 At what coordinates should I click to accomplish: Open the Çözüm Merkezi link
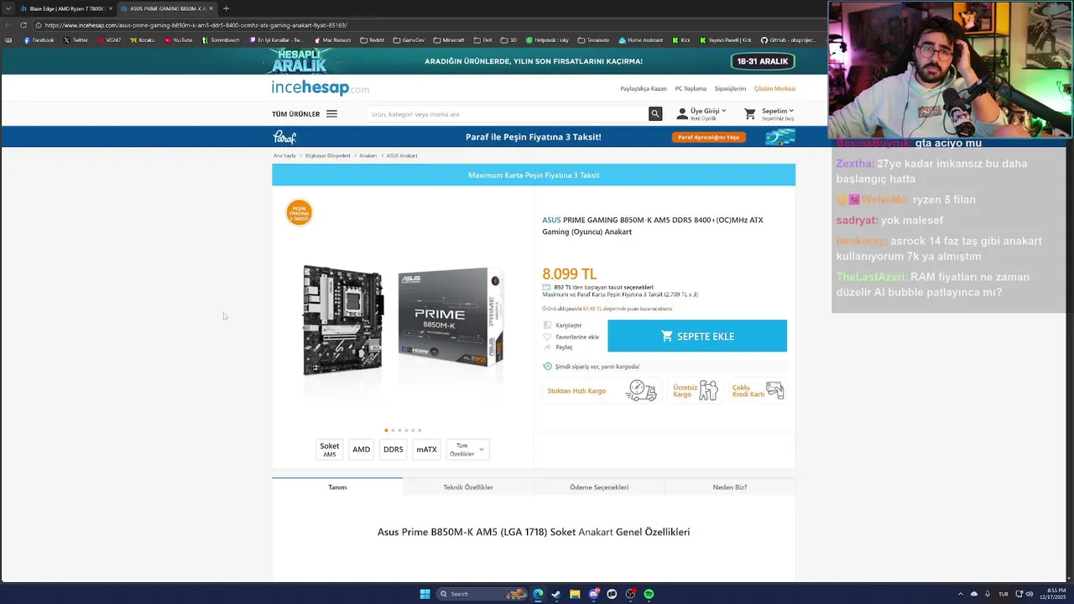[774, 88]
